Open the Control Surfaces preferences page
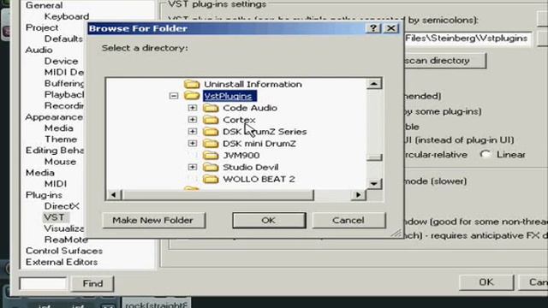The height and width of the screenshot is (308, 548). 64,251
